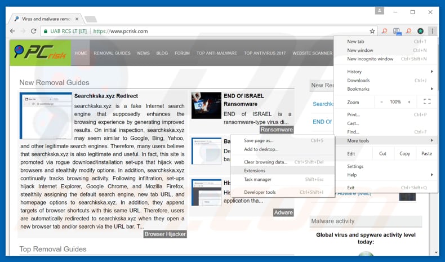Open Searchkska.xyz Redirect article title
445x262 pixels.
click(106, 96)
